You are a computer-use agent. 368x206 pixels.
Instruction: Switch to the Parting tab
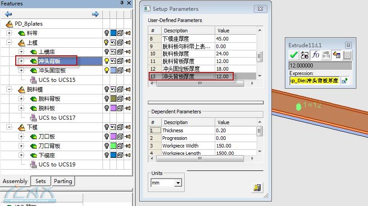pos(63,181)
